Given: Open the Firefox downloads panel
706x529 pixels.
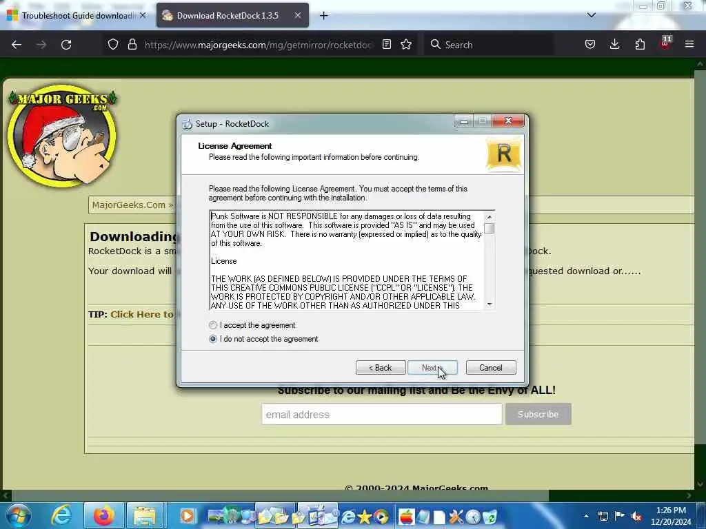Looking at the screenshot, I should click(614, 44).
